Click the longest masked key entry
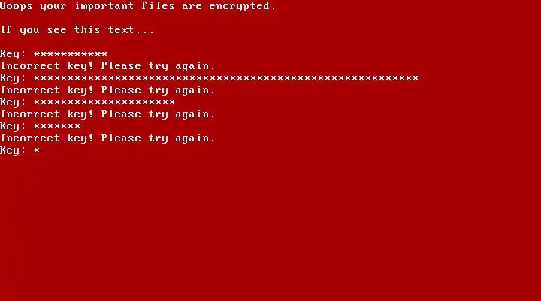This screenshot has height=301, width=541. [x=226, y=78]
